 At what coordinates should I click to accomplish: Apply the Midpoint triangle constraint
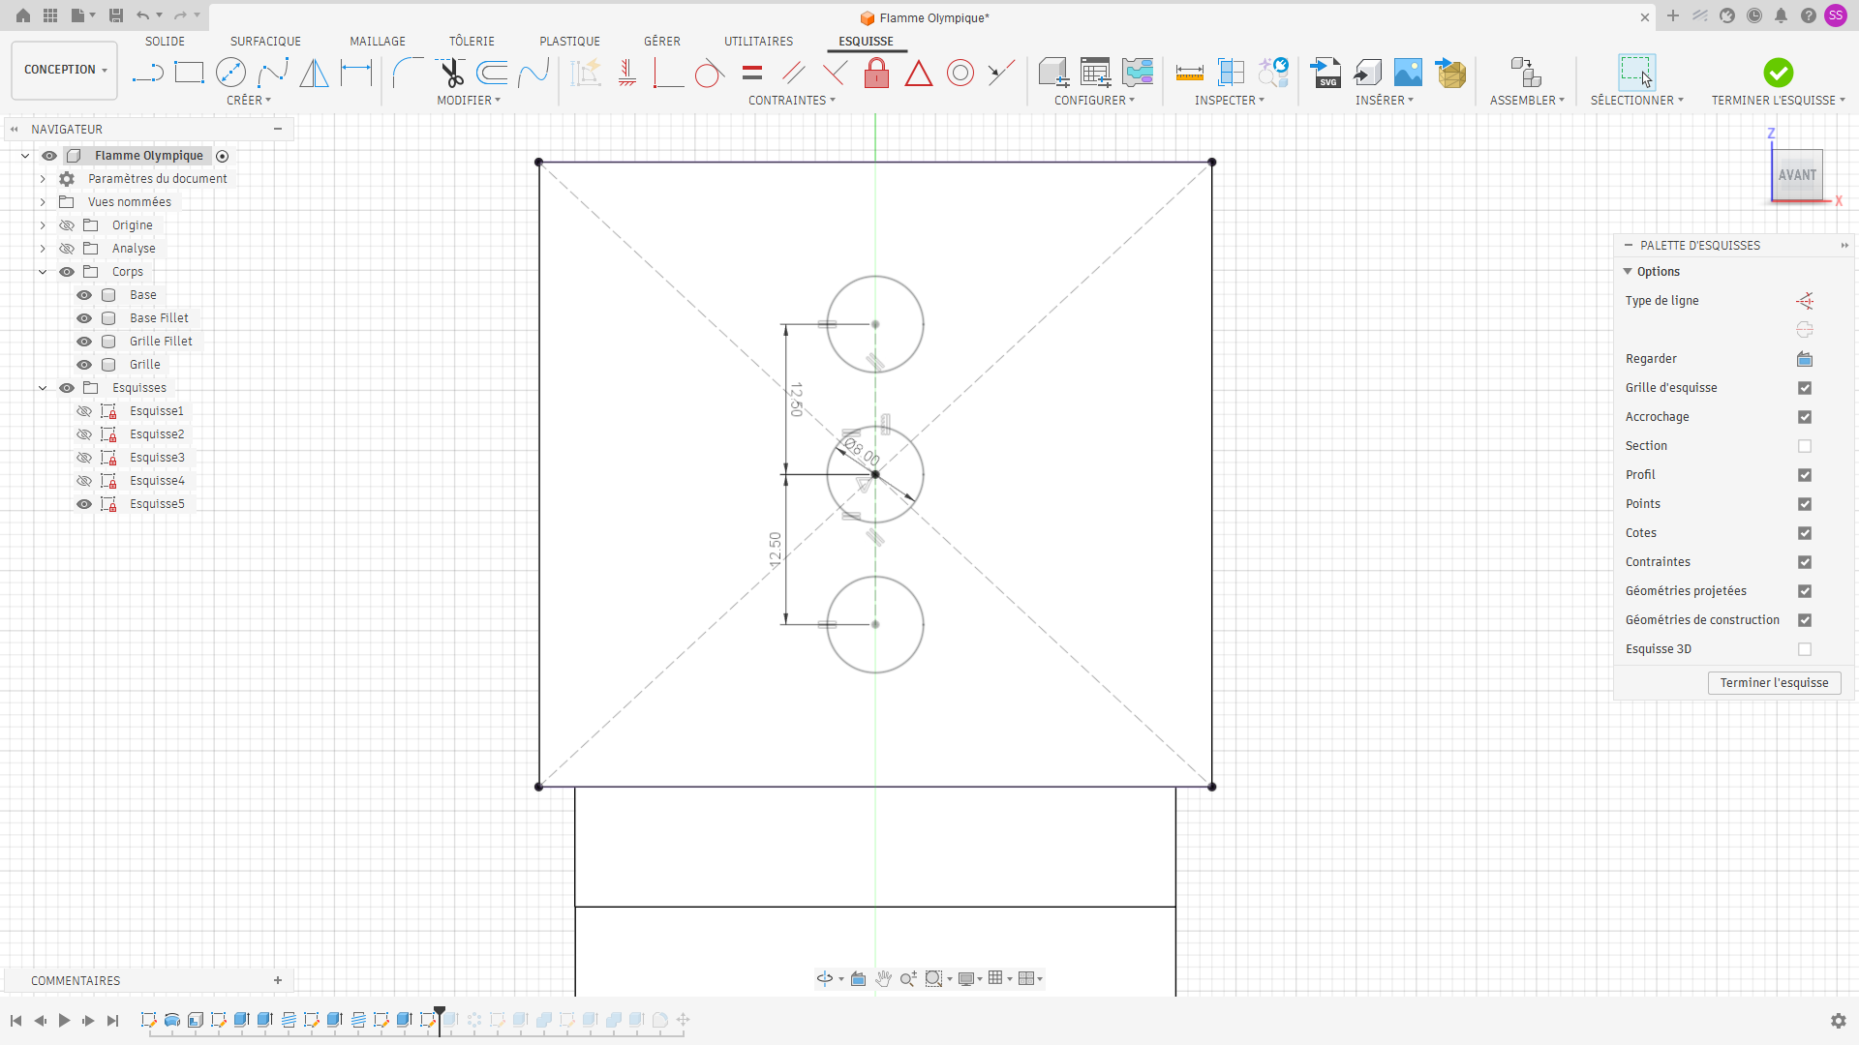tap(919, 73)
